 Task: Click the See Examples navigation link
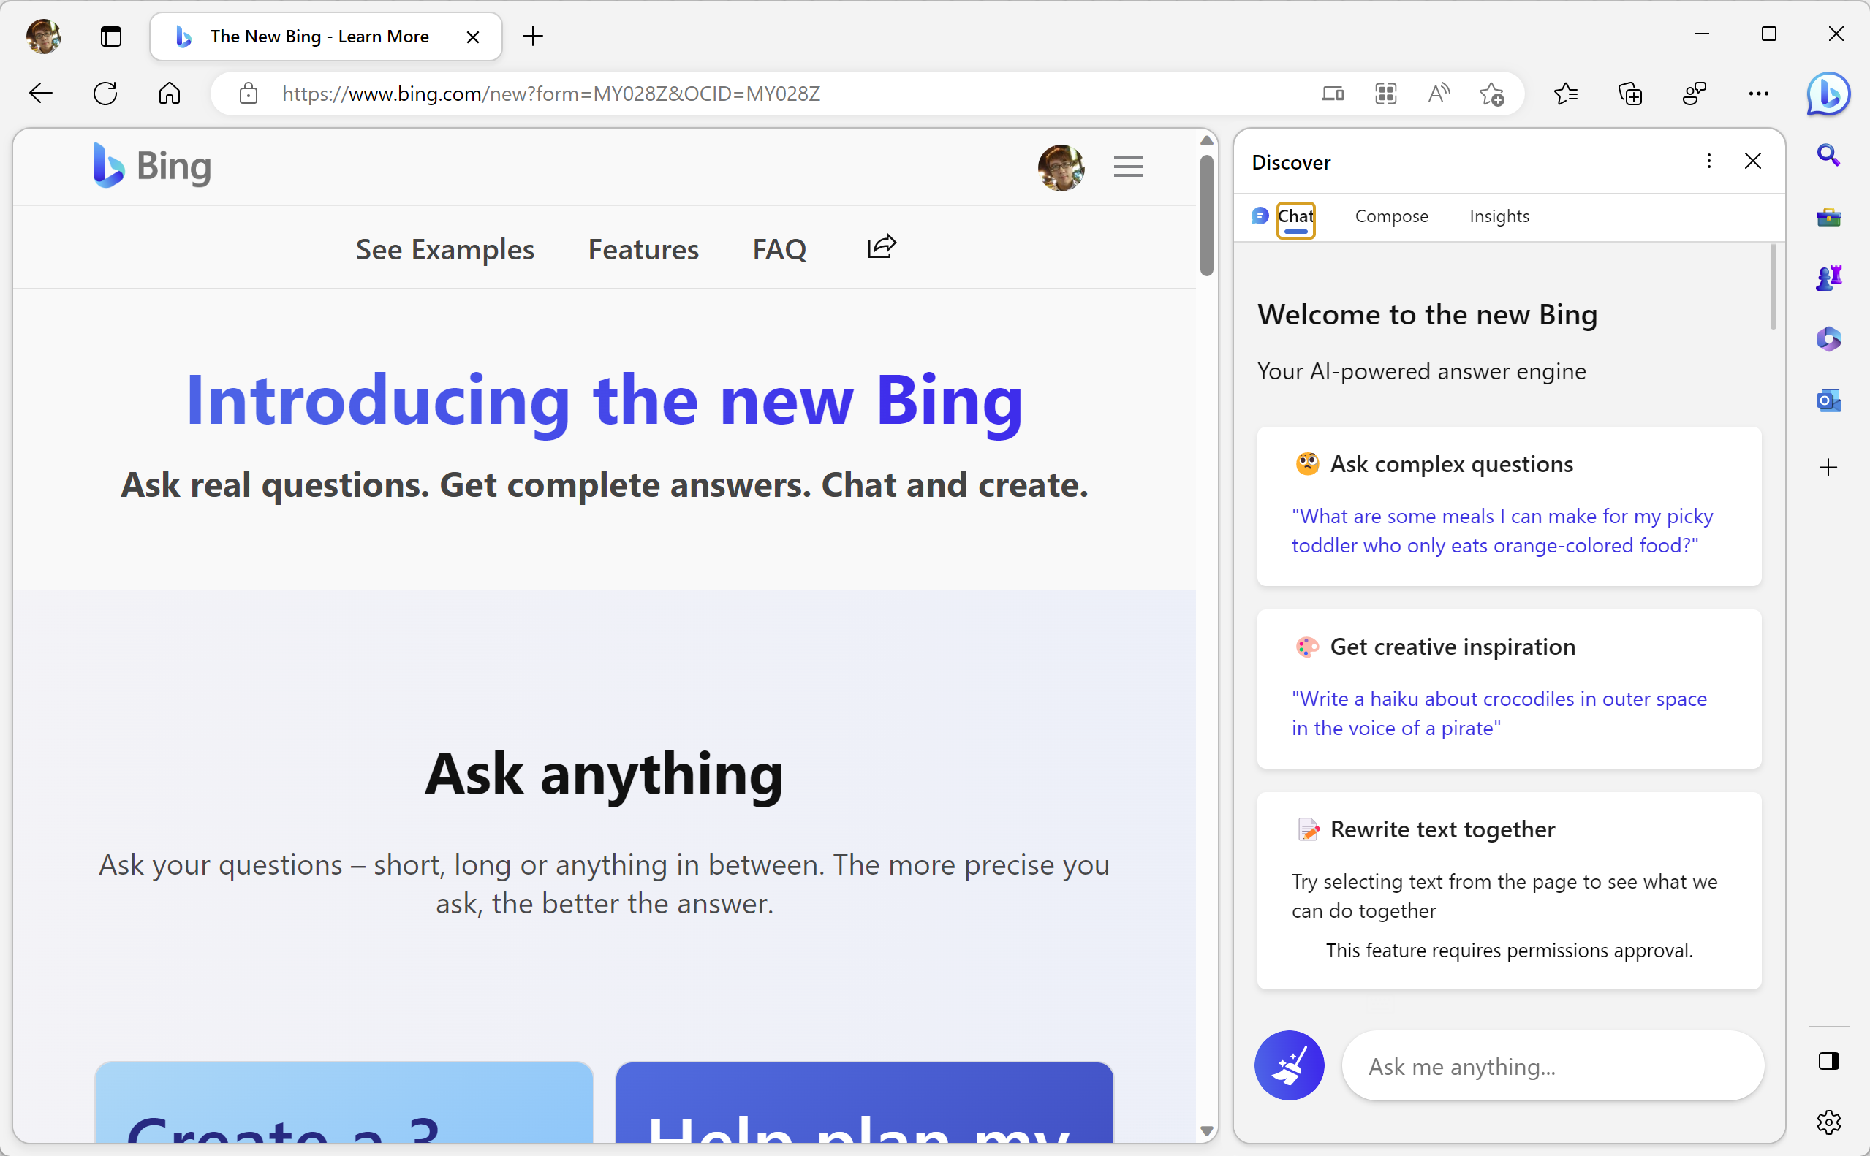coord(444,247)
